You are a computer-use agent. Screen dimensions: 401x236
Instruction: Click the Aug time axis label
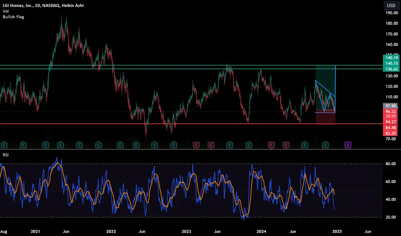click(3, 232)
